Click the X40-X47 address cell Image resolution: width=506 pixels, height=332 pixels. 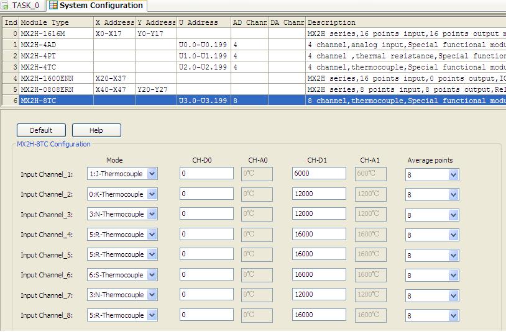[114, 89]
